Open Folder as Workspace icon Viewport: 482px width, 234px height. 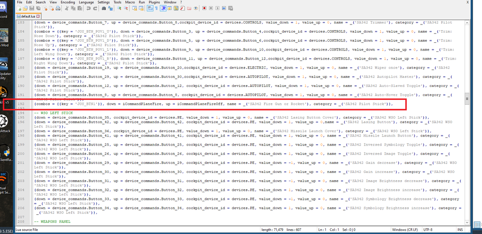pyautogui.click(x=189, y=9)
